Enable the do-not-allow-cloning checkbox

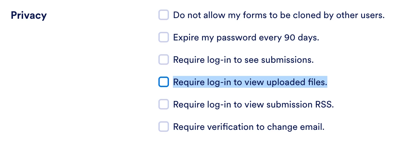(x=164, y=15)
